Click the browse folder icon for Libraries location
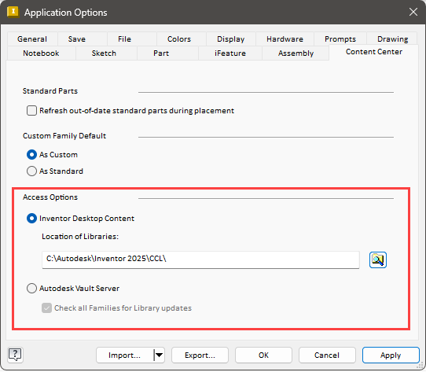 (377, 260)
